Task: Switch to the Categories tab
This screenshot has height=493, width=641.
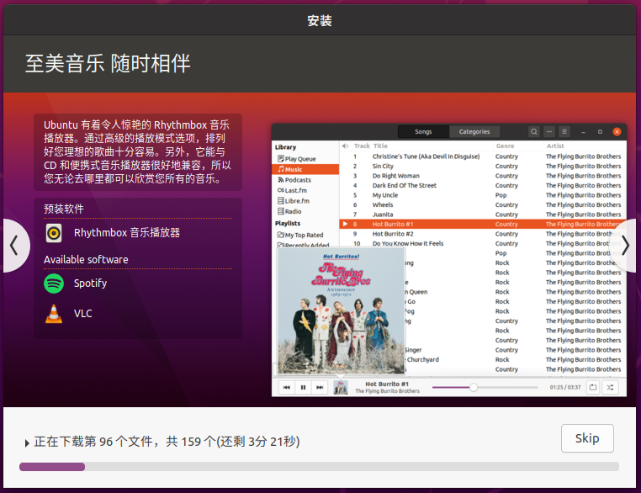Action: (x=474, y=131)
